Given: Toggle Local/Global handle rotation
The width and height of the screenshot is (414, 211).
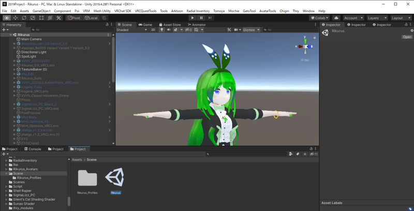Looking at the screenshot, I should pyautogui.click(x=91, y=18).
